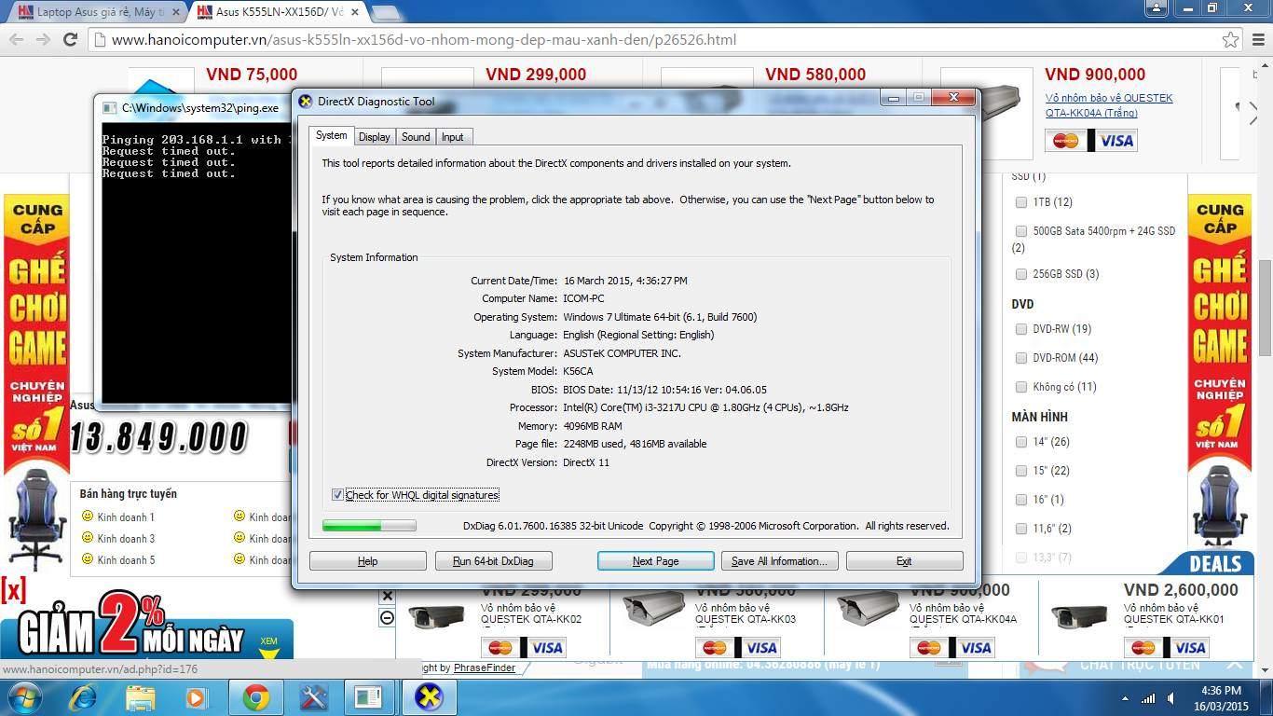Switch to ping console taskbar icon
Viewport: 1273px width, 716px height.
point(370,697)
